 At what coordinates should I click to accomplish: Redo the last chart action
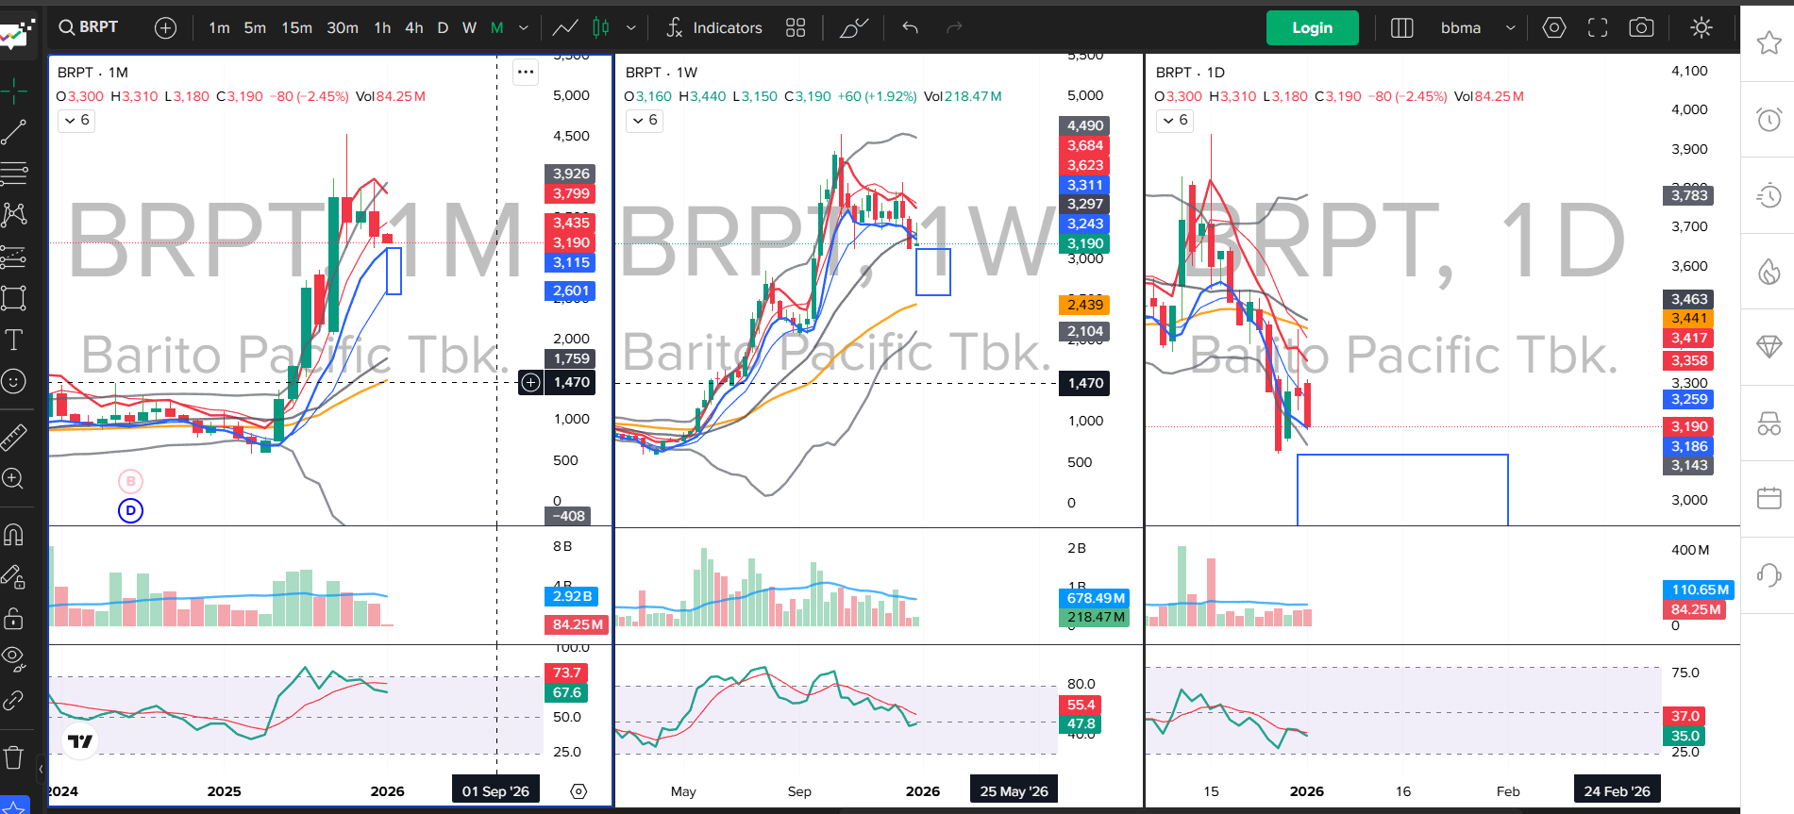pyautogui.click(x=954, y=27)
